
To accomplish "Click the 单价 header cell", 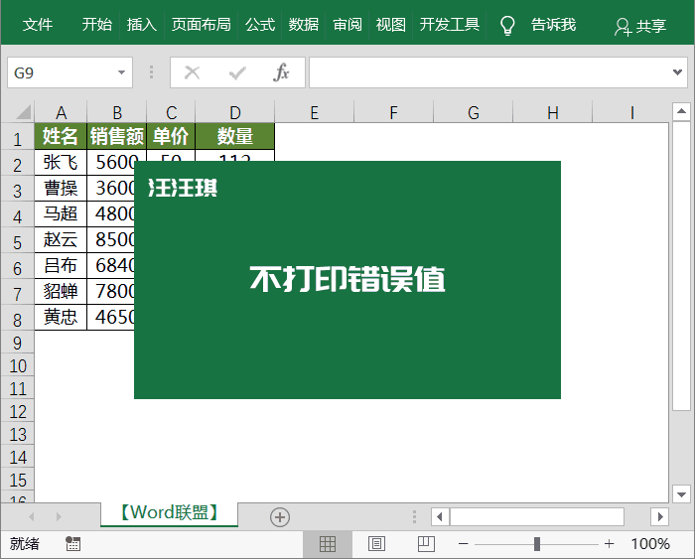I will tap(171, 136).
